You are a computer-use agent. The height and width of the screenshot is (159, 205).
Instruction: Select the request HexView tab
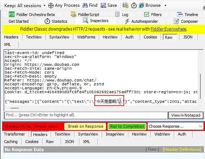[110, 37]
